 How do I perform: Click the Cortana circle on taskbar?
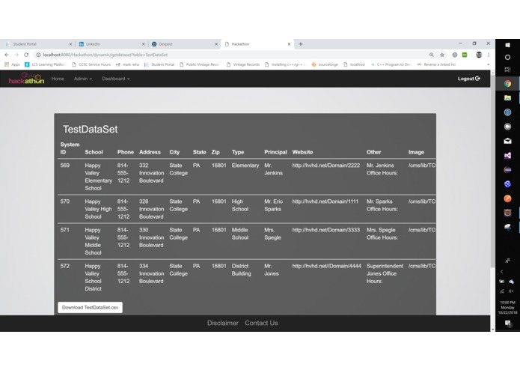point(507,58)
